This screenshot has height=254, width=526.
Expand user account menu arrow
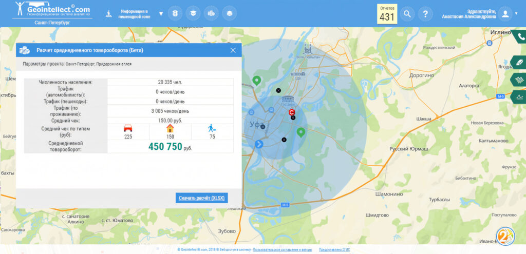pos(516,14)
